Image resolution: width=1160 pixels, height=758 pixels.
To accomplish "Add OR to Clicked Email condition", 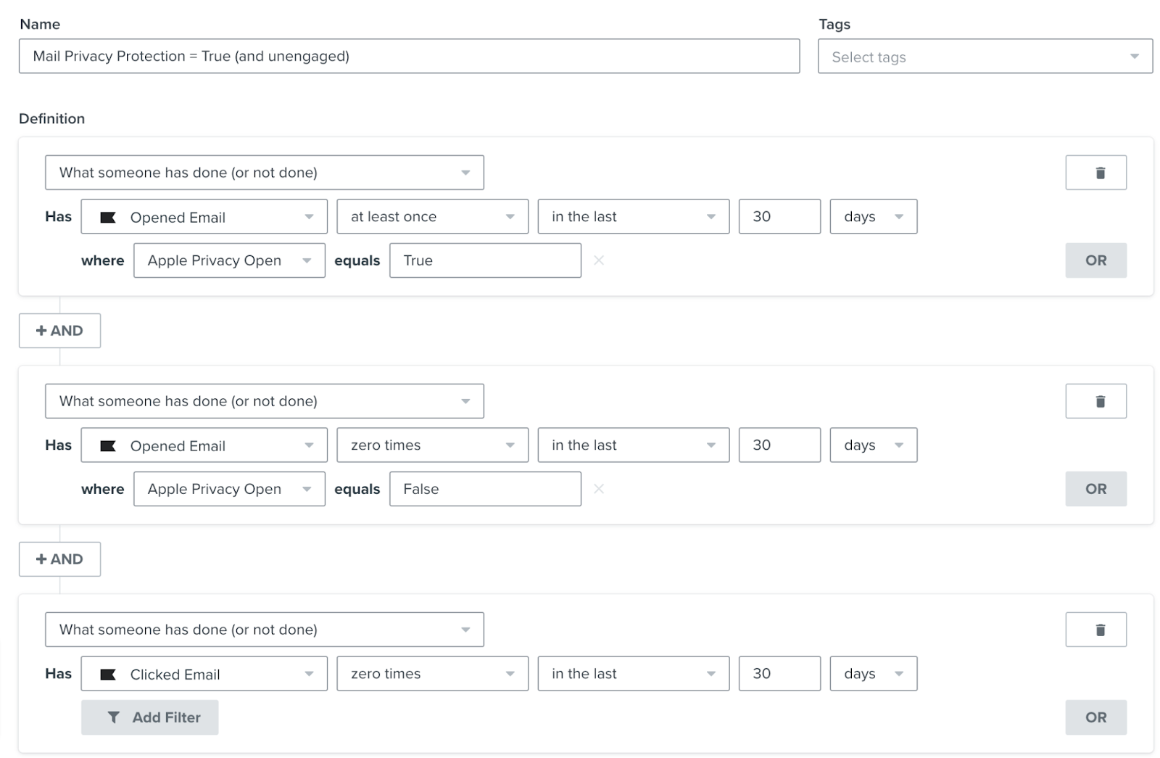I will click(1095, 717).
